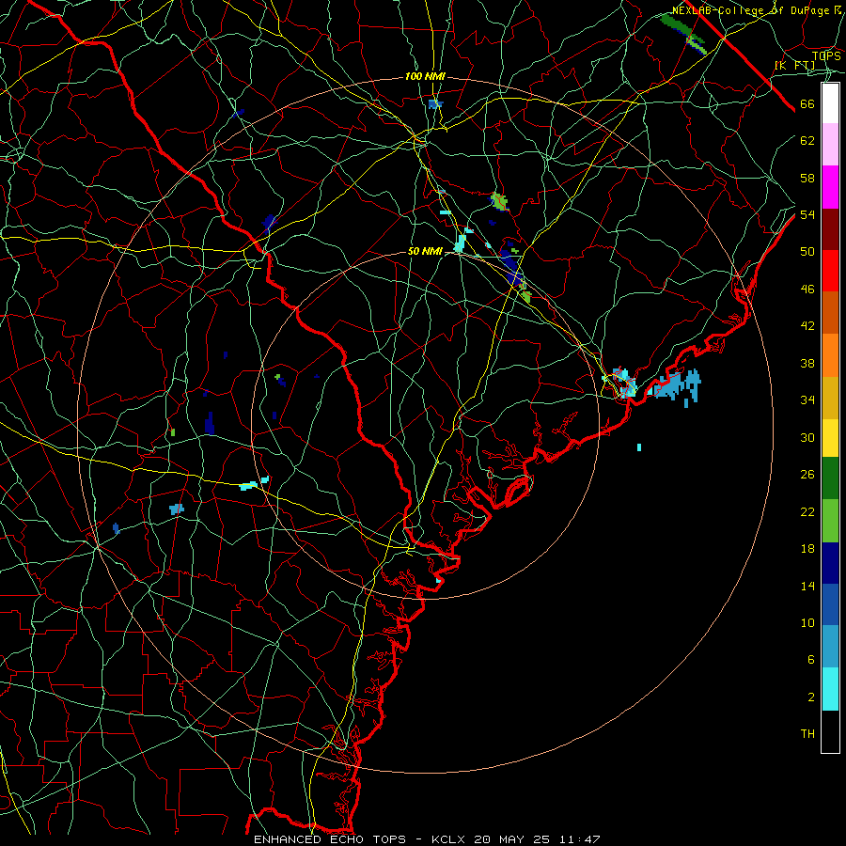This screenshot has width=846, height=846.
Task: Pick the brown-orange 42 kft legend swatch
Action: point(830,312)
